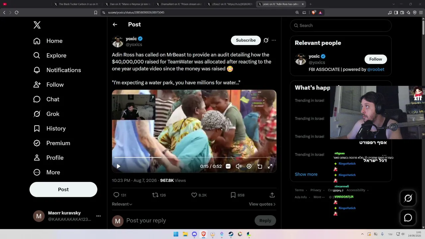Follow yoxic in Relevant people

(376, 59)
